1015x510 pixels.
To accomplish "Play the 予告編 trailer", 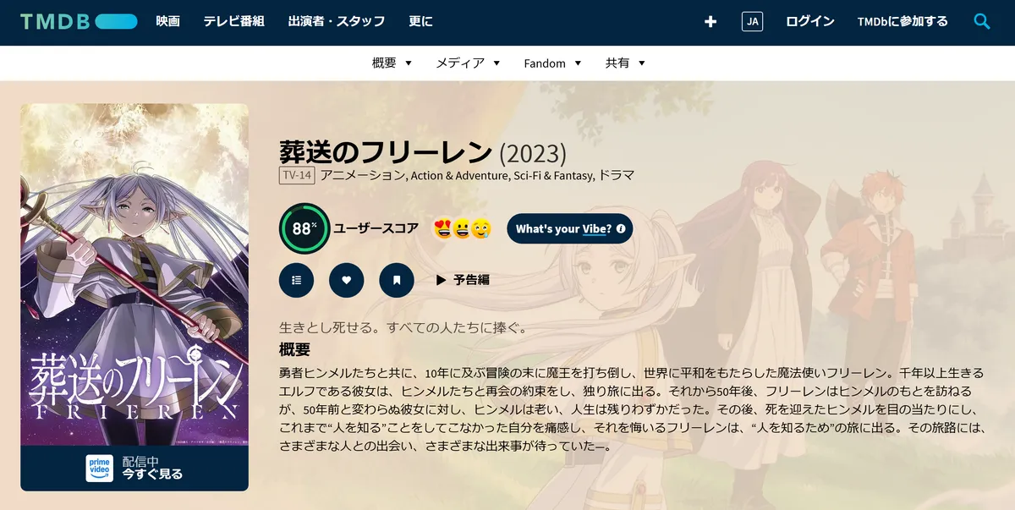I will (463, 280).
